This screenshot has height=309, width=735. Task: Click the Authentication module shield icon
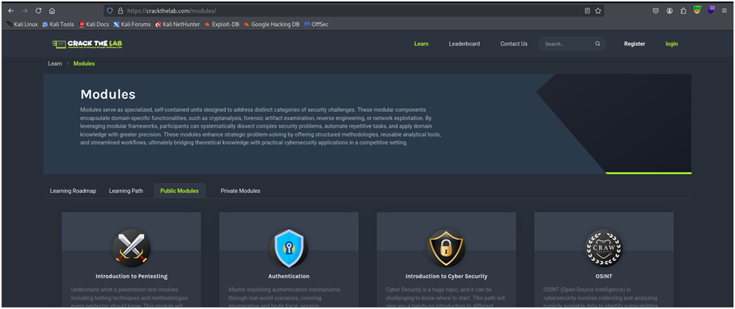(288, 247)
